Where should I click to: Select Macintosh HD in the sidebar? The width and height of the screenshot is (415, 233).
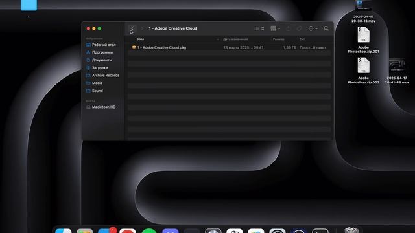(101, 107)
